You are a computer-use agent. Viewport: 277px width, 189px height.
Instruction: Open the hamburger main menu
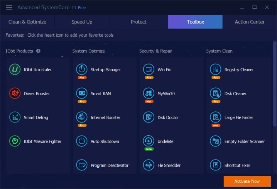tap(9, 8)
